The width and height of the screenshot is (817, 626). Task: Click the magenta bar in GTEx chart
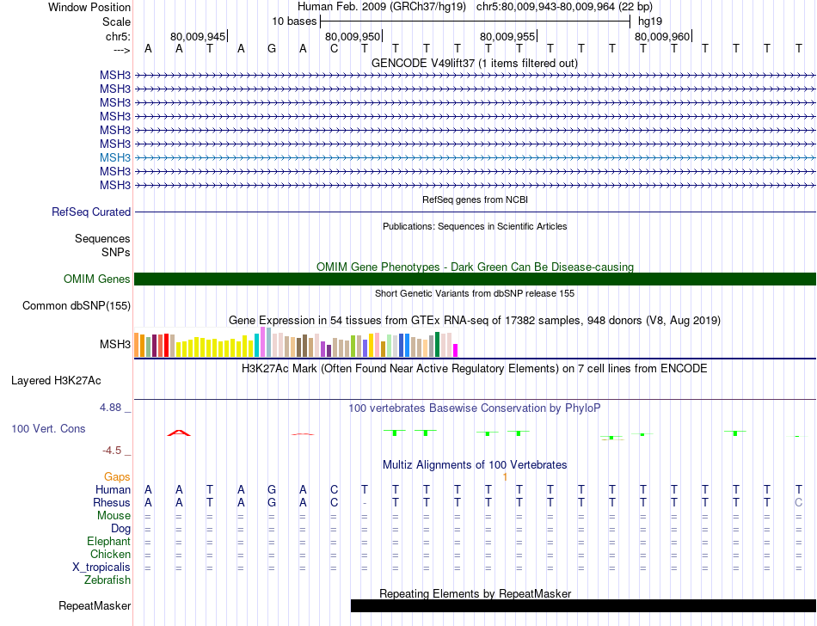(x=456, y=351)
